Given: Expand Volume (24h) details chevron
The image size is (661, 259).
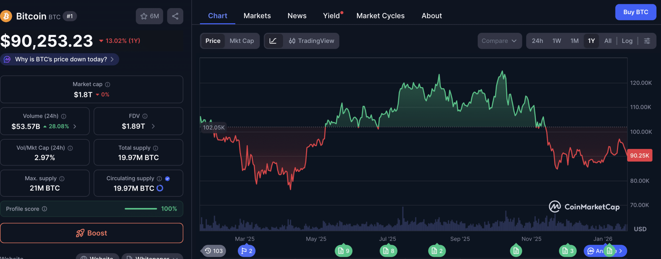Looking at the screenshot, I should click(x=75, y=126).
